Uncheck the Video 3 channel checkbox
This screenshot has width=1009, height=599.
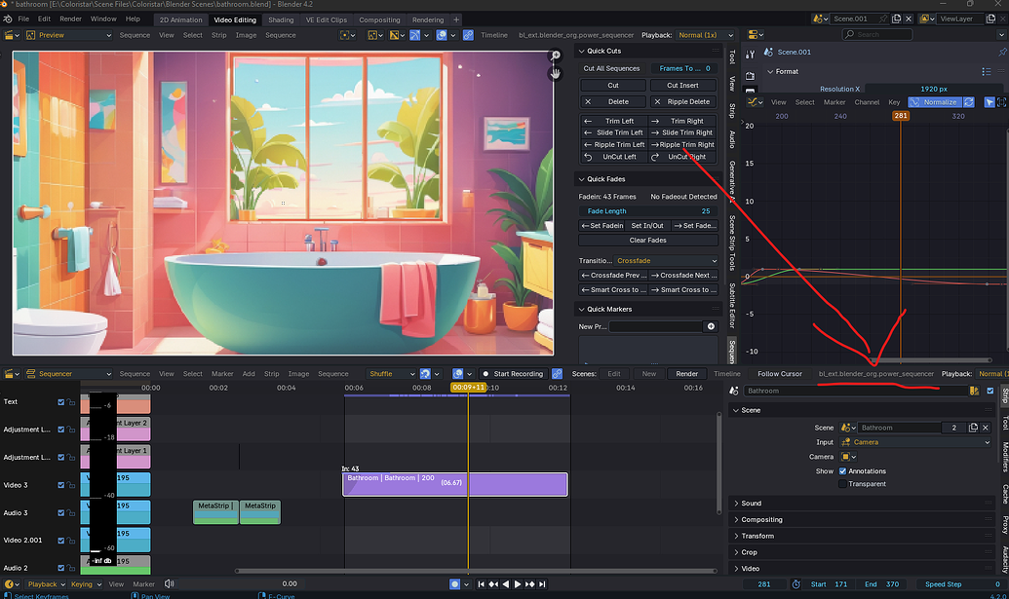click(61, 485)
